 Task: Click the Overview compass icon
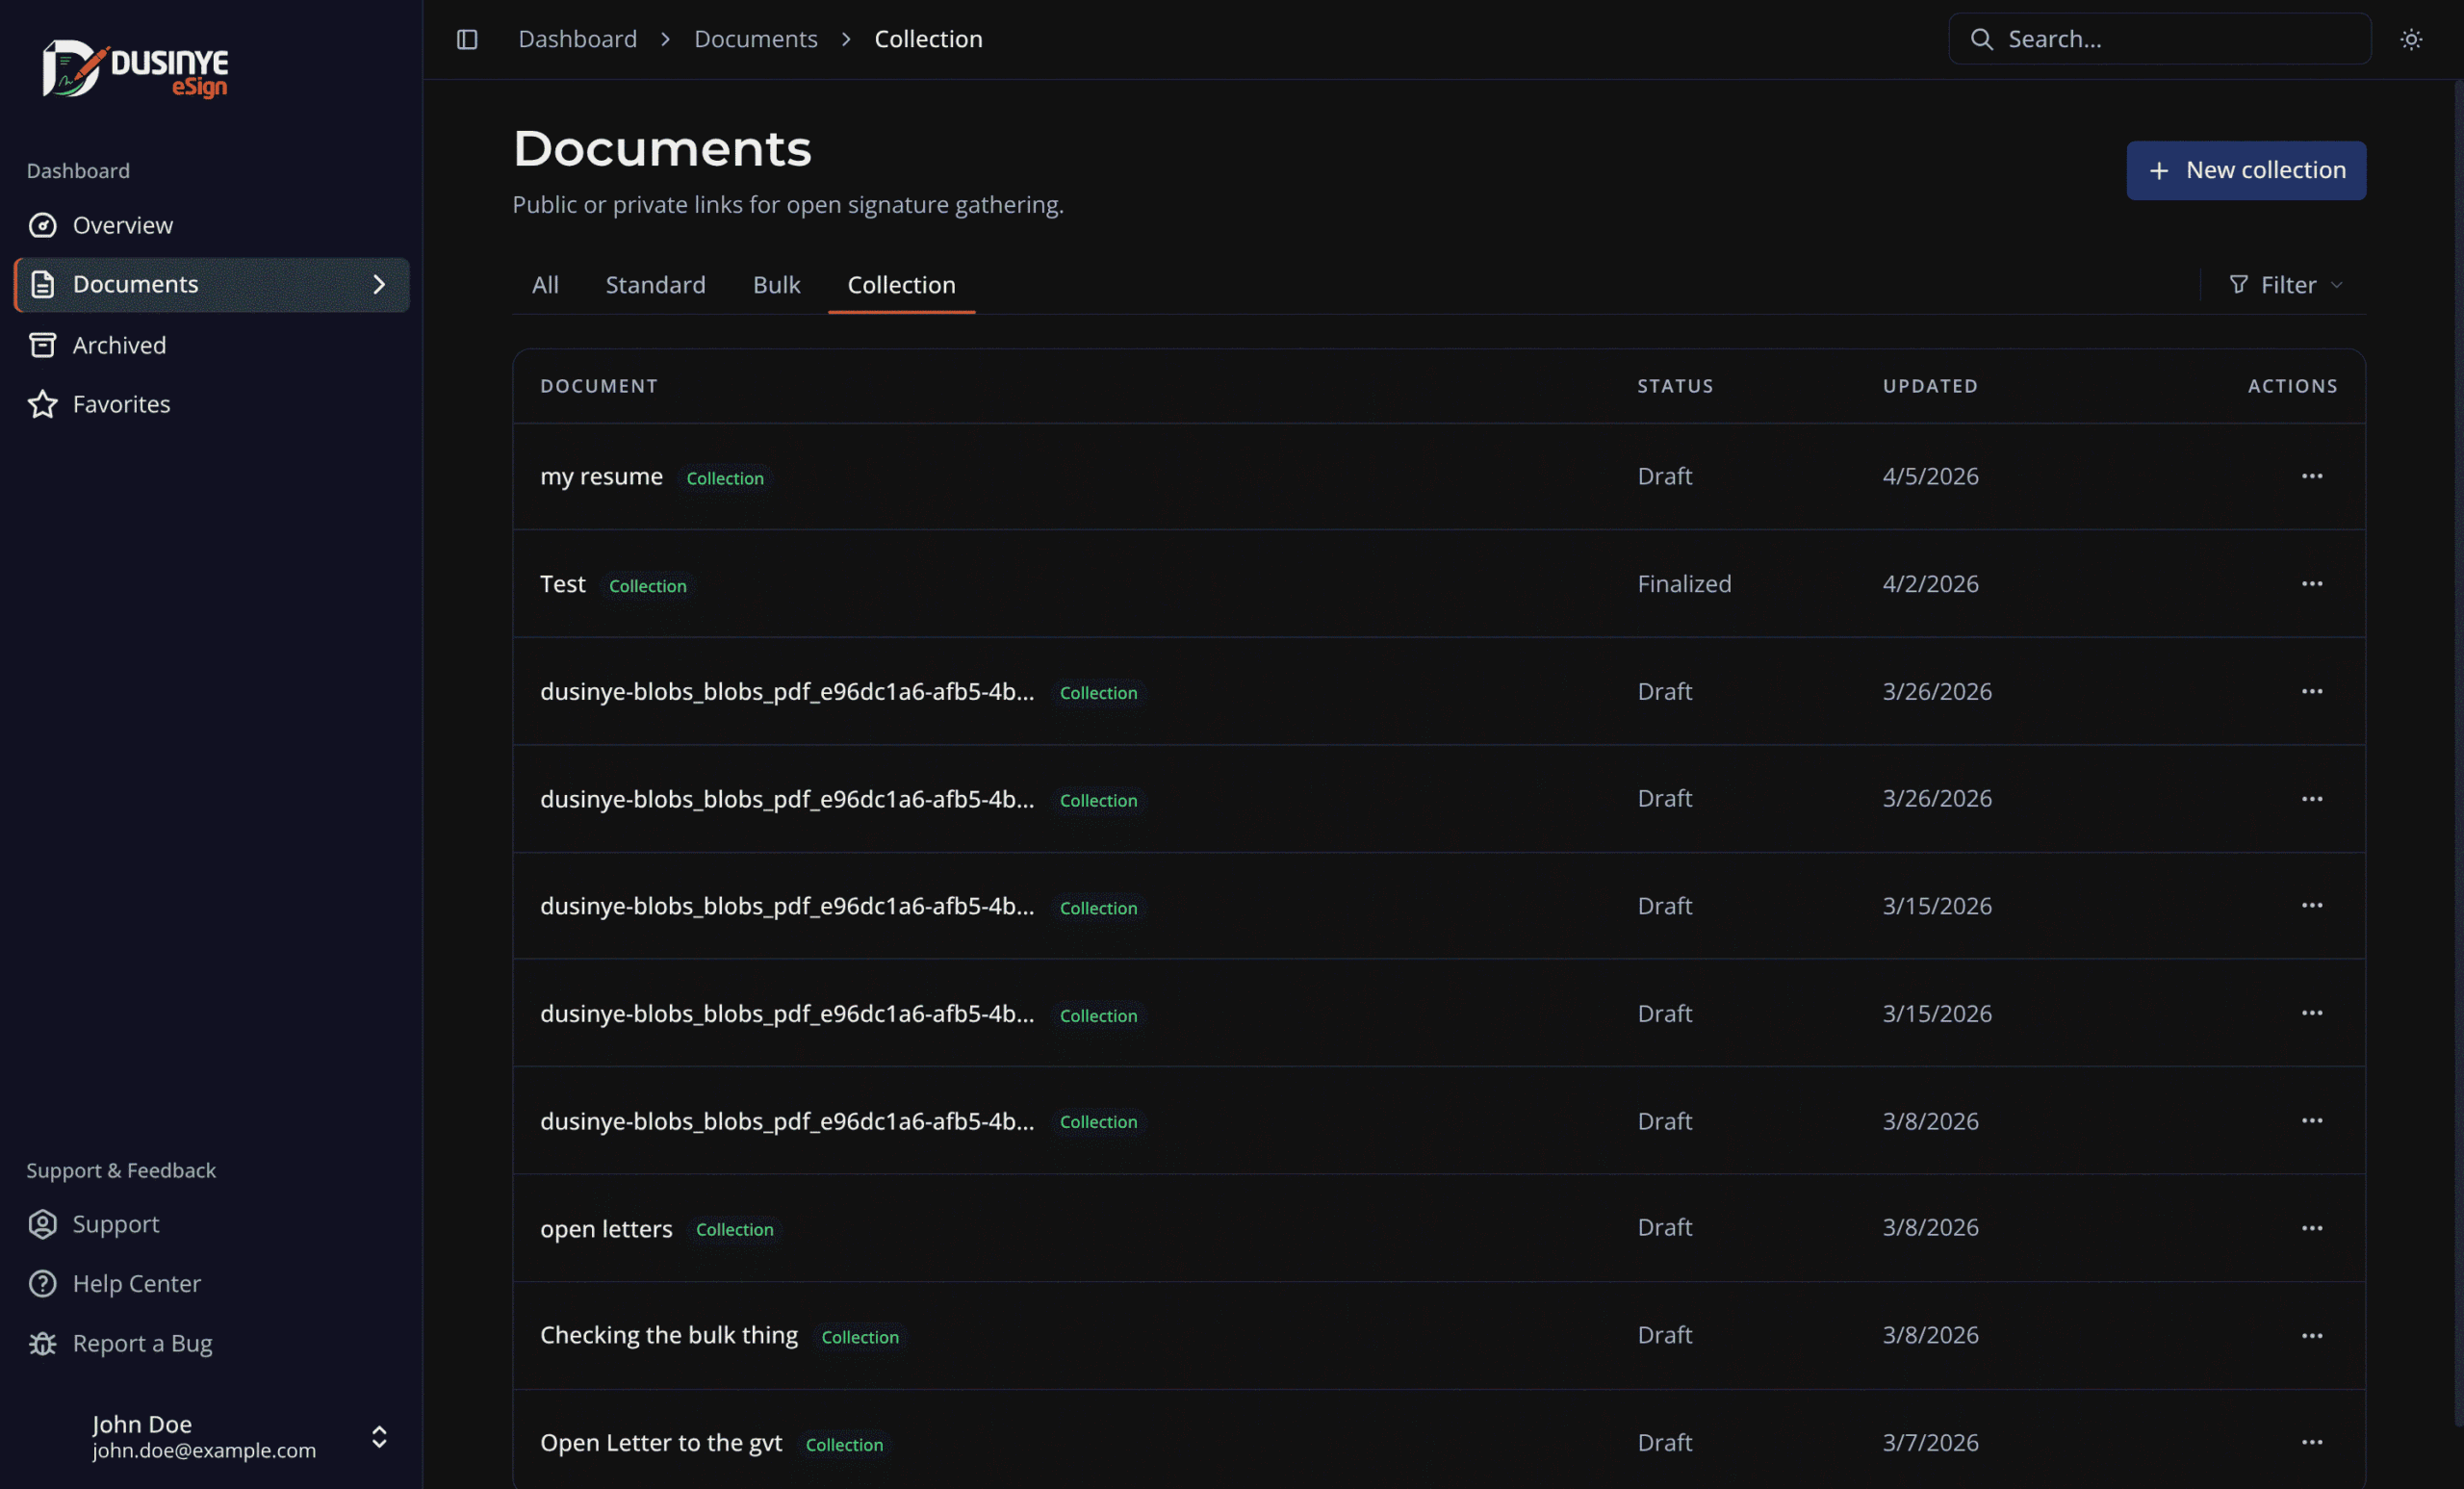pos(42,225)
